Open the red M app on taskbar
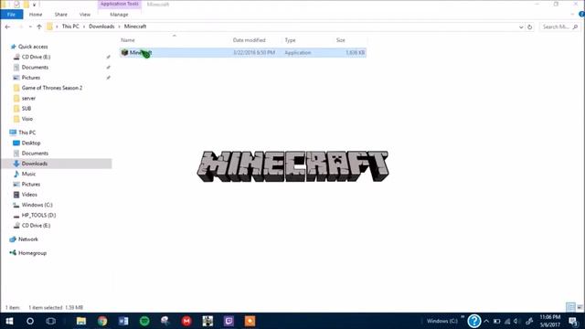585x329 pixels. (x=186, y=321)
